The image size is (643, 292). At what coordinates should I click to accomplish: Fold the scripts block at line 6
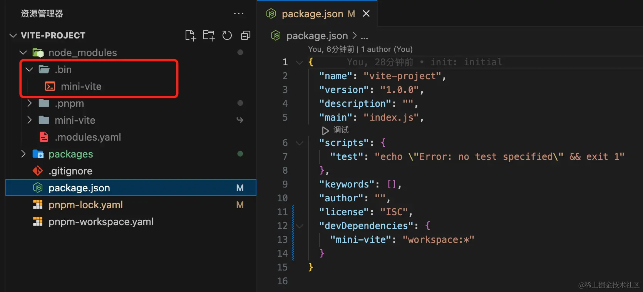pyautogui.click(x=299, y=143)
